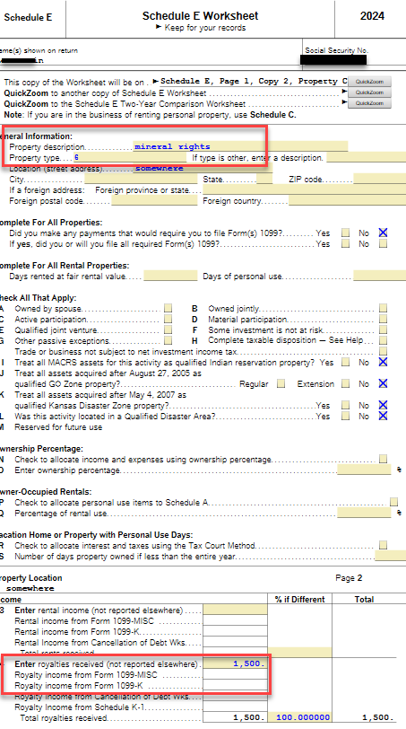
Task: Click number of days property owned field
Action: click(390, 556)
